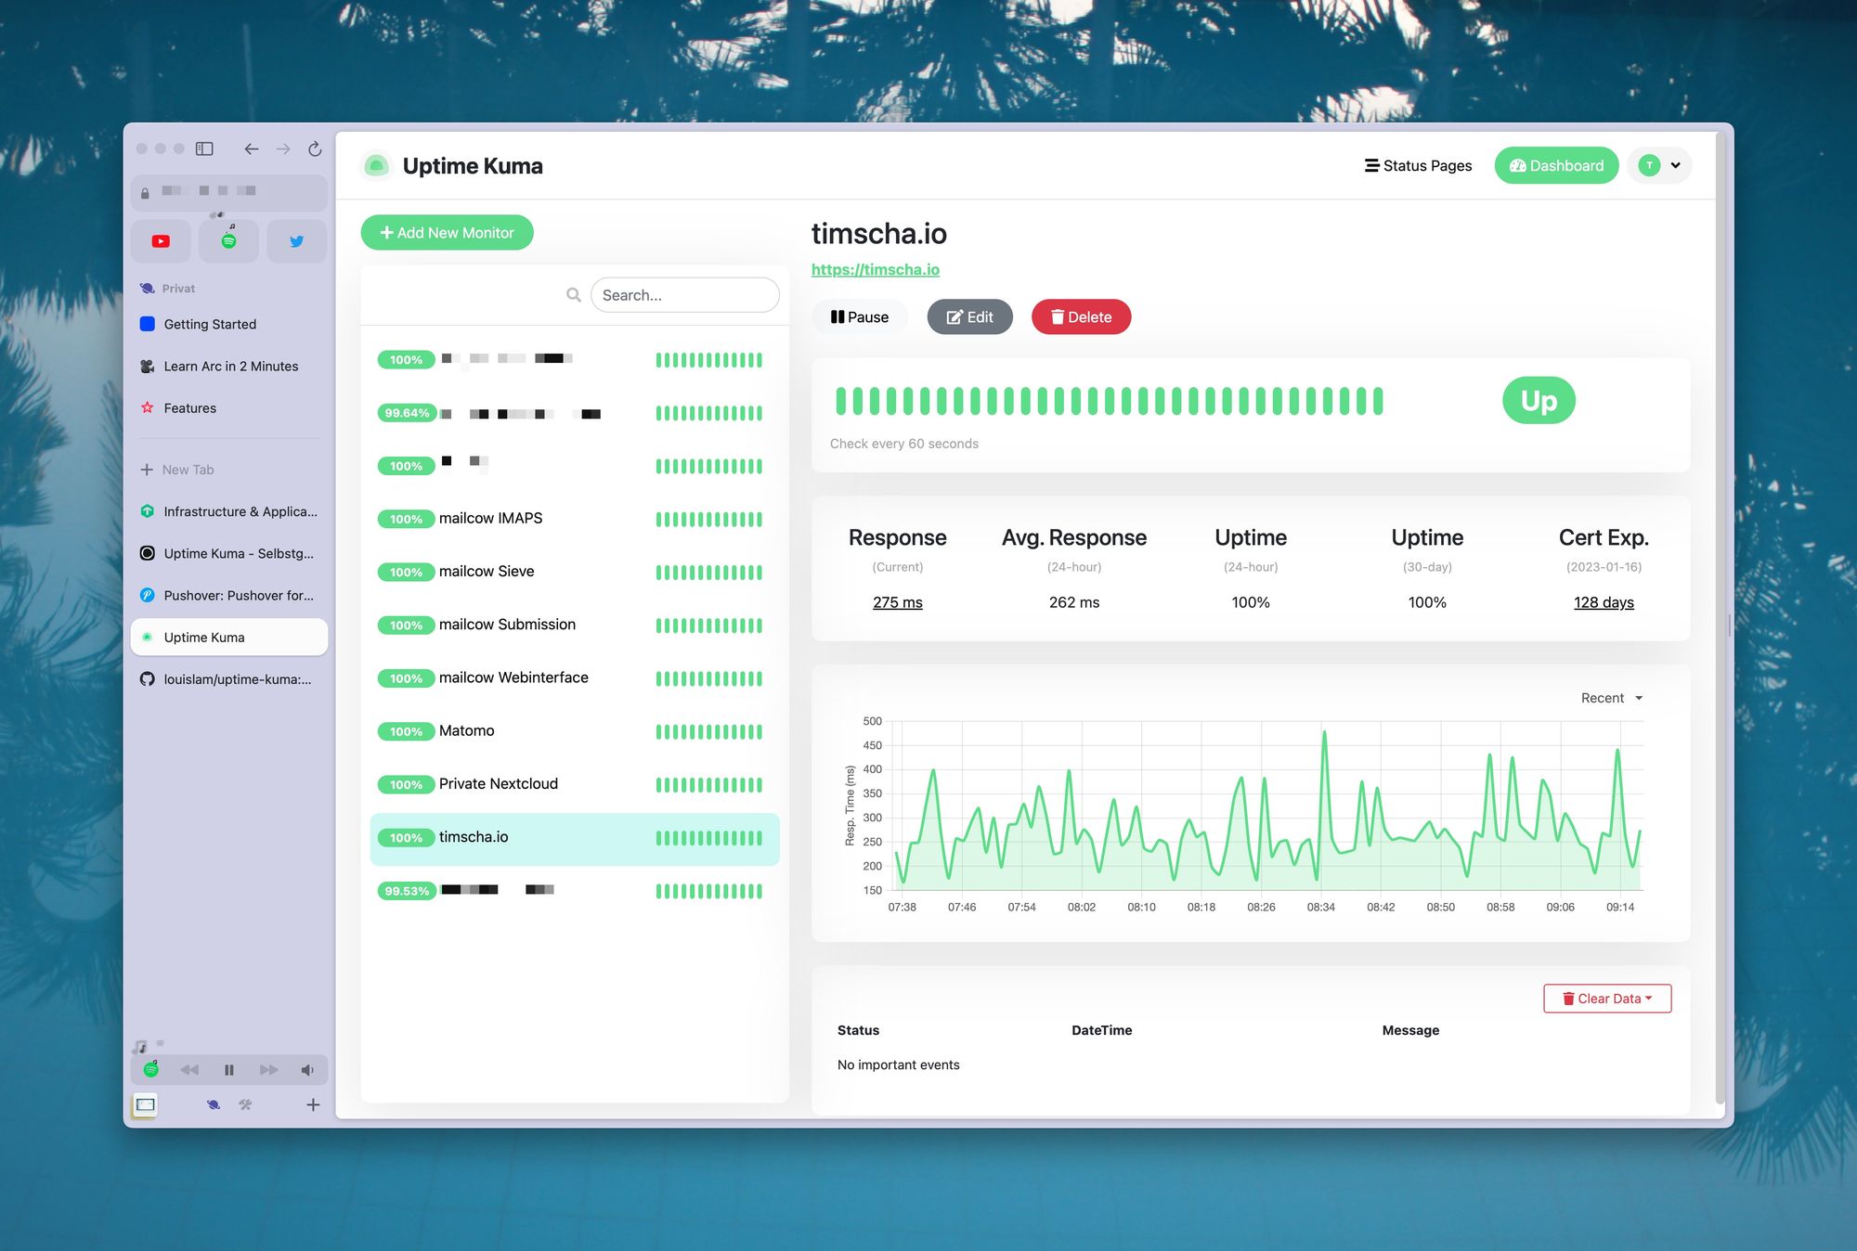Screen dimensions: 1857x1251
Task: Pause music in the mini player
Action: [x=229, y=1070]
